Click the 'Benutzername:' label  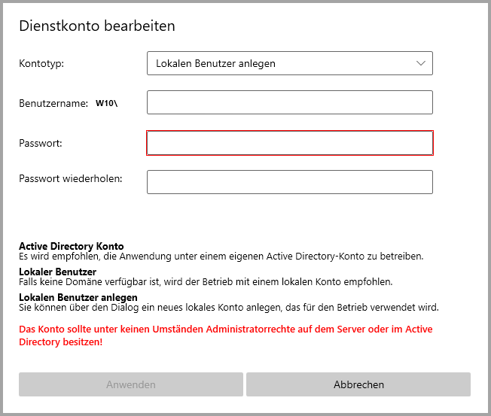click(53, 103)
